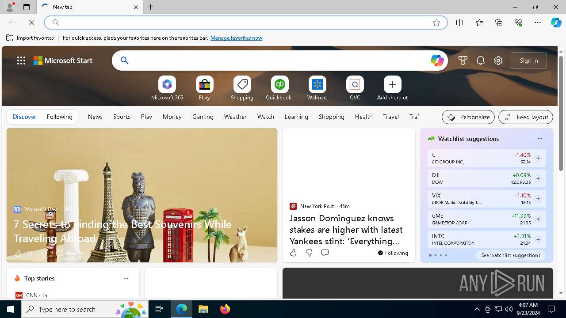The image size is (566, 318).
Task: Open the Sports category
Action: (x=122, y=117)
